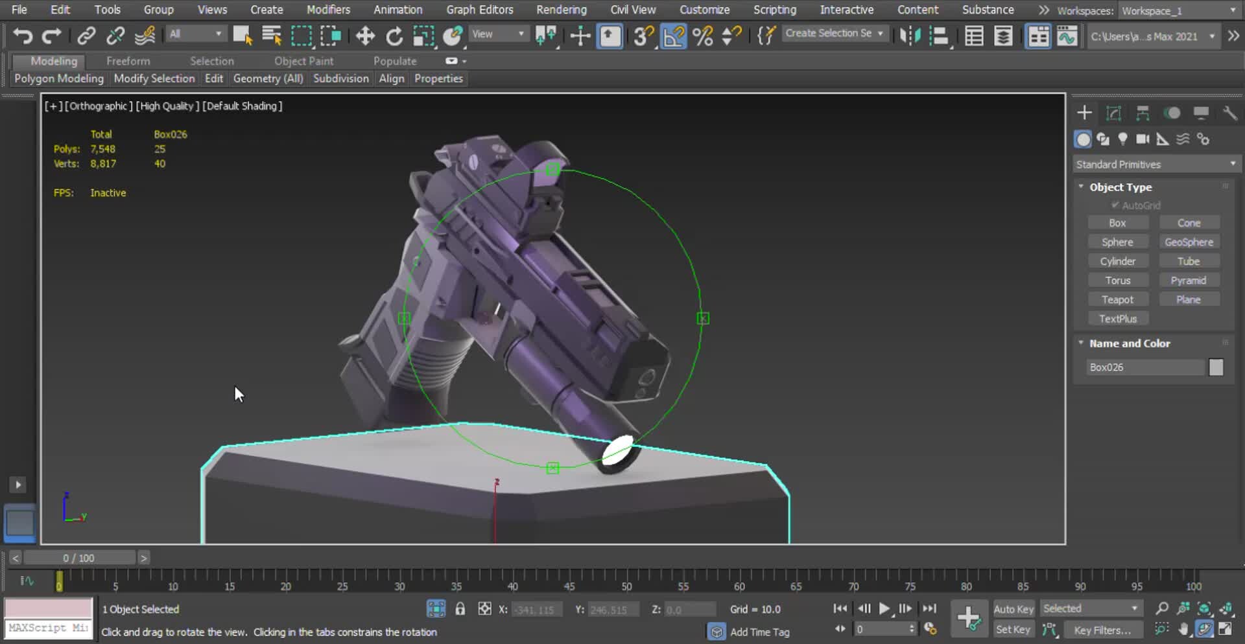The width and height of the screenshot is (1245, 644).
Task: Open the Hierarchy panel
Action: click(1143, 112)
